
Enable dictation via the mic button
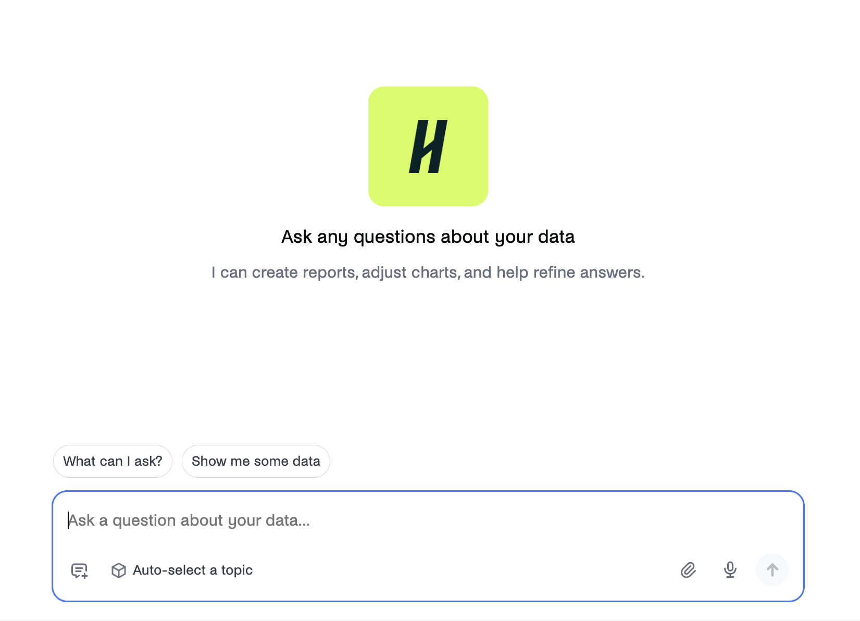(x=730, y=570)
